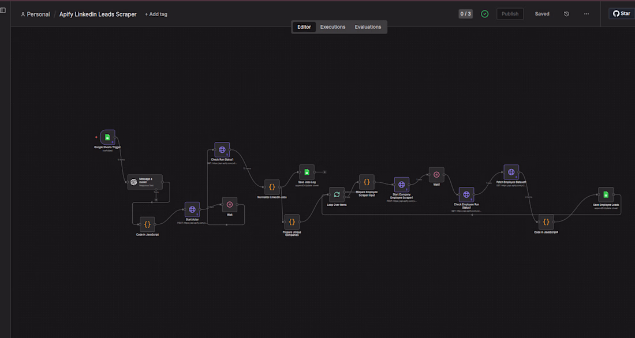Click the 0 / 3 counter badge
Image resolution: width=635 pixels, height=338 pixels.
point(466,14)
